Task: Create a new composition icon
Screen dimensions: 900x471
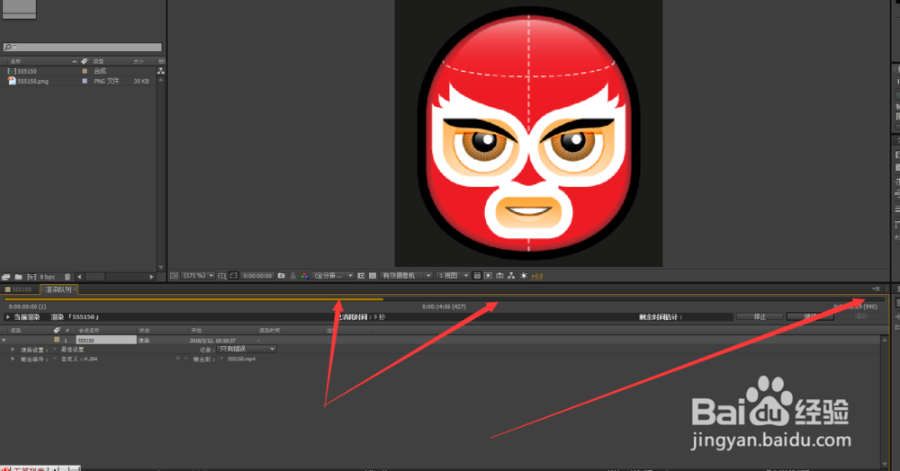Action: [31, 277]
